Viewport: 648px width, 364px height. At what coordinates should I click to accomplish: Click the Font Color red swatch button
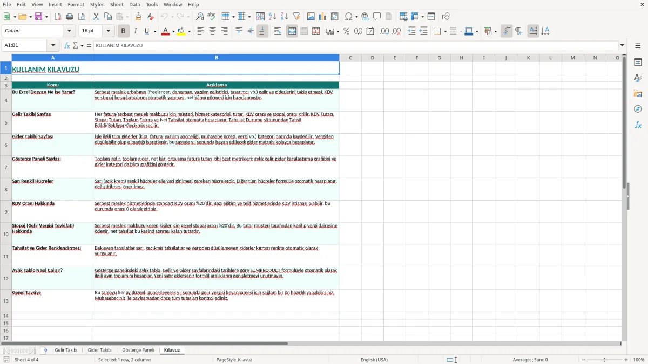pos(165,31)
